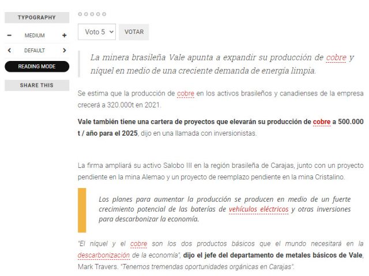This screenshot has height=276, width=369.
Task: Select the third rating star circle
Action: tap(92, 14)
